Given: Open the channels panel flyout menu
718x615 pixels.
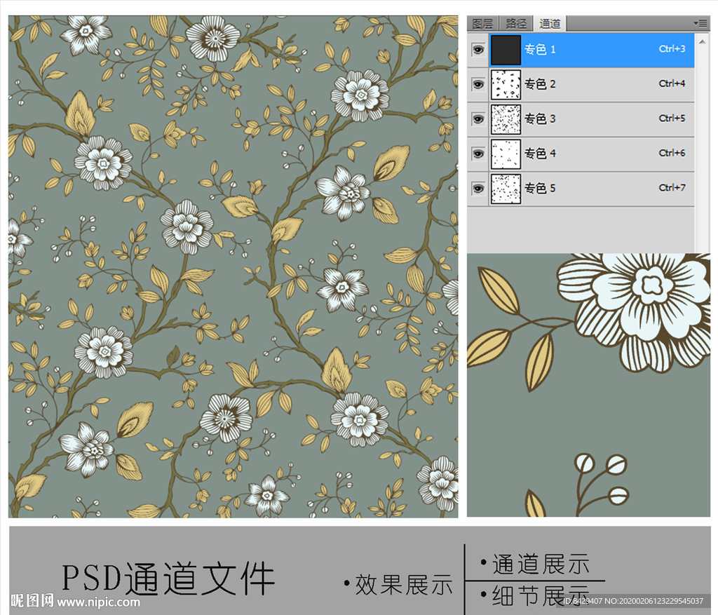Looking at the screenshot, I should pyautogui.click(x=700, y=23).
